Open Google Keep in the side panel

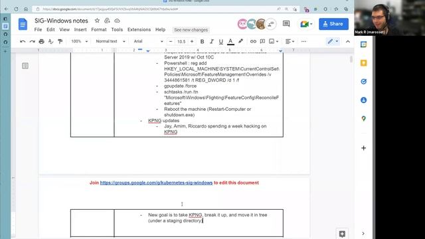pyautogui.click(x=363, y=63)
